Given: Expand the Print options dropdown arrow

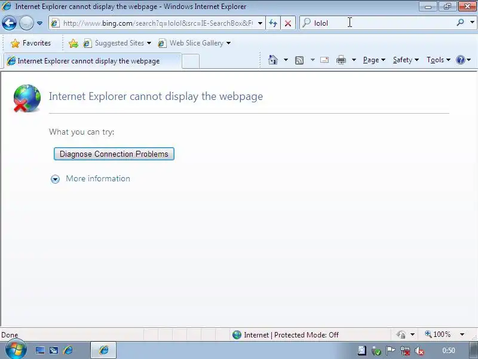Looking at the screenshot, I should pos(354,60).
